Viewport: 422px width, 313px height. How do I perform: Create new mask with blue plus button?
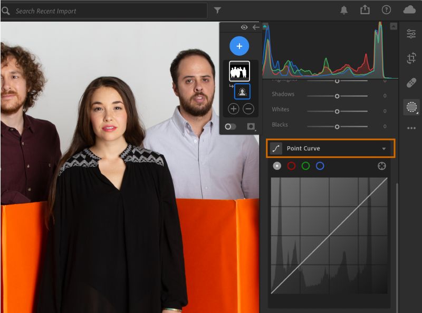tap(239, 46)
